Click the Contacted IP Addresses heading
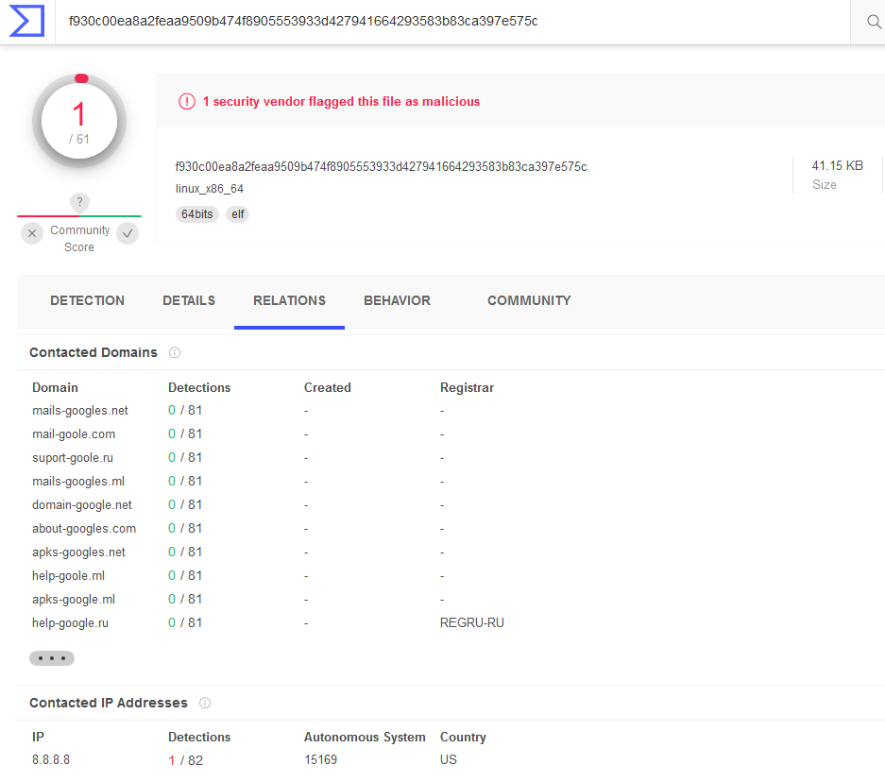Viewport: 885px width, 782px height. pyautogui.click(x=109, y=703)
